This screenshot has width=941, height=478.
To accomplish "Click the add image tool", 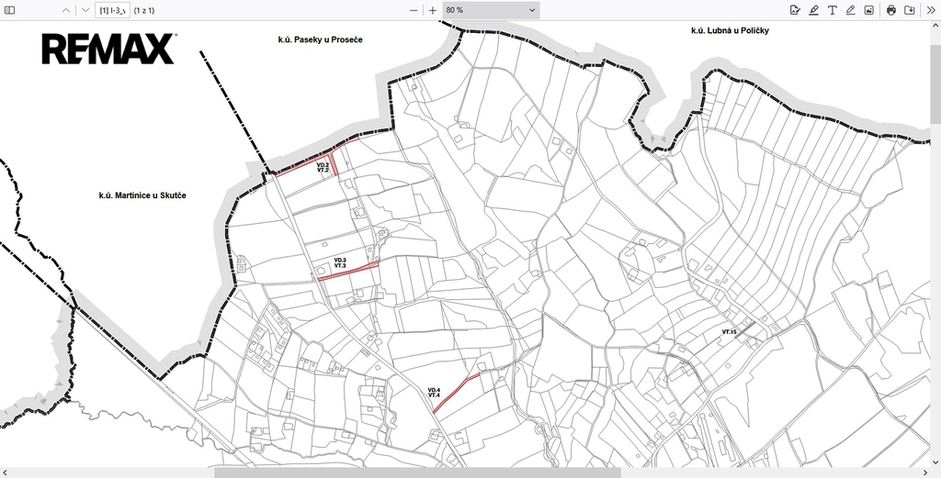I will coord(868,10).
